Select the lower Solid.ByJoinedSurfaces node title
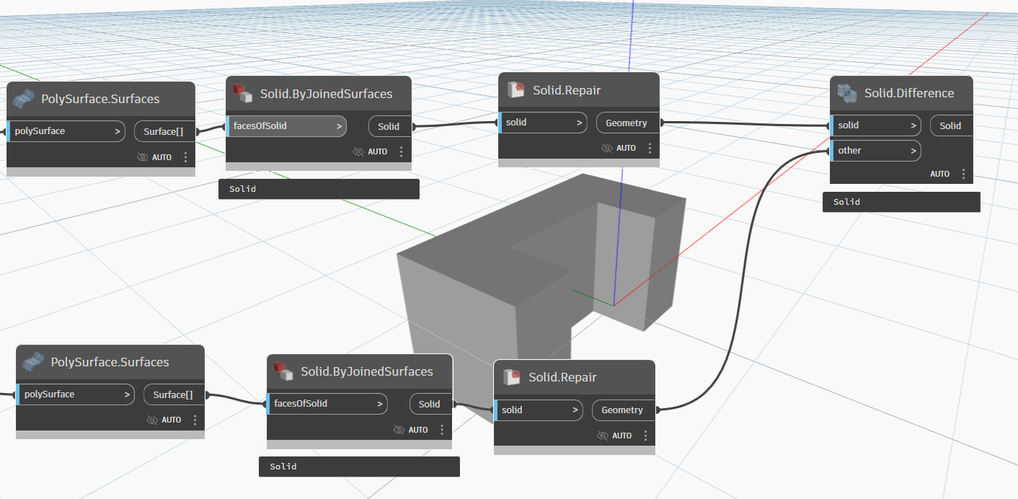Screen dimensions: 1018x499 click(367, 372)
